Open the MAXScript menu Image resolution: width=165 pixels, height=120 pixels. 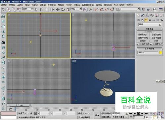119,5
